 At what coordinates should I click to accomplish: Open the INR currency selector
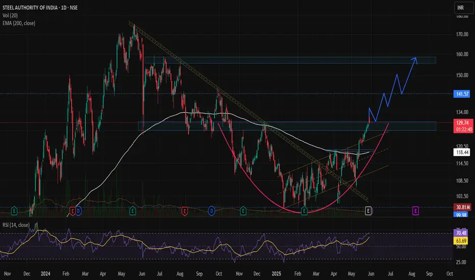[463, 8]
